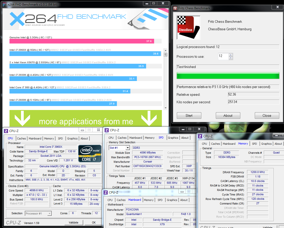Click the DRAM Frequency value 1200.0 MHz

pos(258,172)
